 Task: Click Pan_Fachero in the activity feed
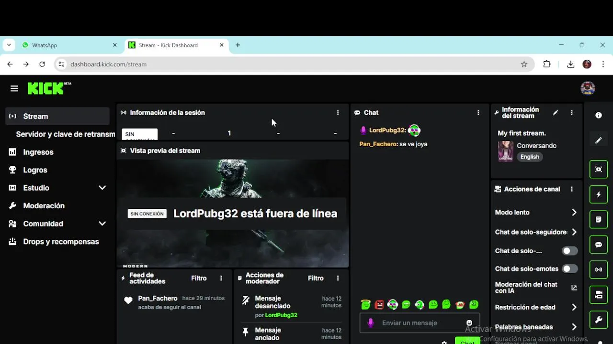158,298
